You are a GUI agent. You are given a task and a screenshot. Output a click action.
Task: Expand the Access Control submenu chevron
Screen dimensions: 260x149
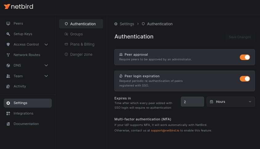pyautogui.click(x=46, y=45)
